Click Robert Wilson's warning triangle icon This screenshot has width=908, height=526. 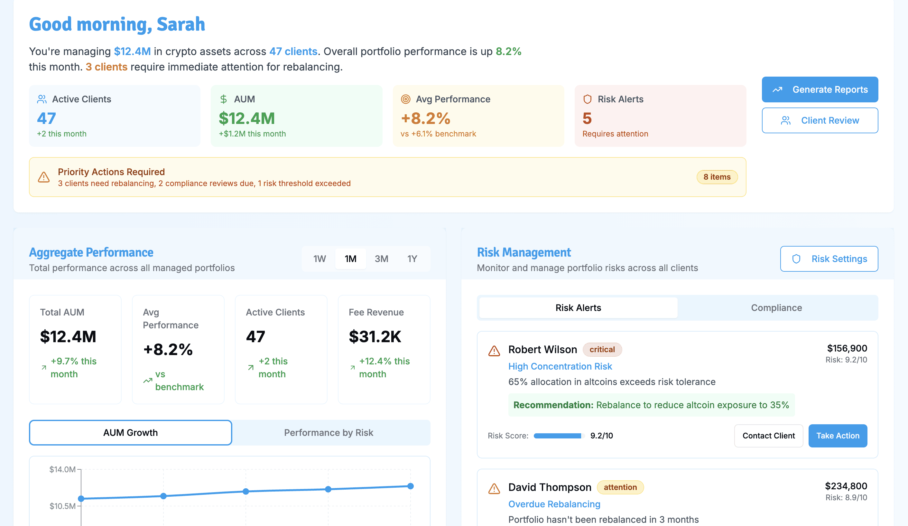494,351
